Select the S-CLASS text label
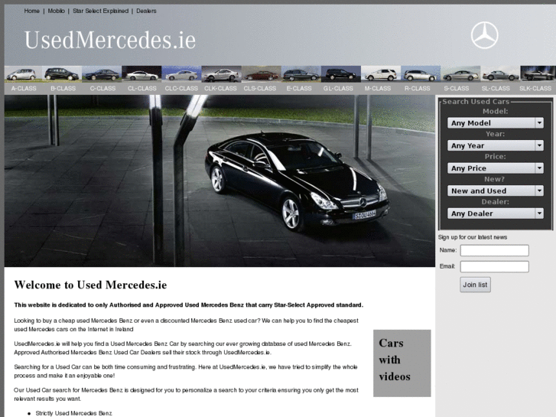 pos(457,88)
